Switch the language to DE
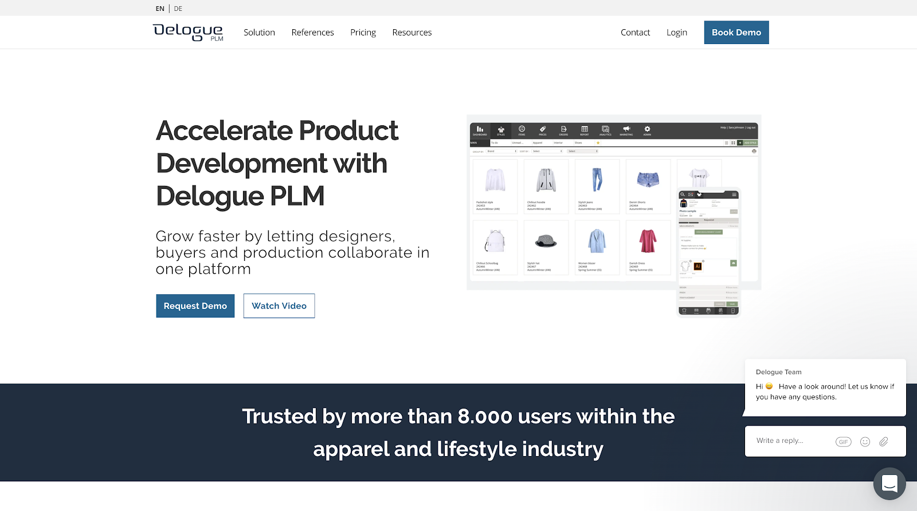917x511 pixels. pyautogui.click(x=178, y=9)
